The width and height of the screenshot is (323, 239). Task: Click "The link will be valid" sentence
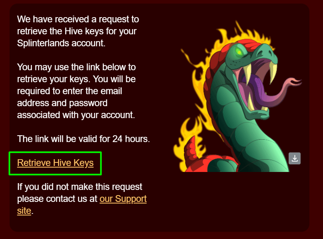point(84,139)
